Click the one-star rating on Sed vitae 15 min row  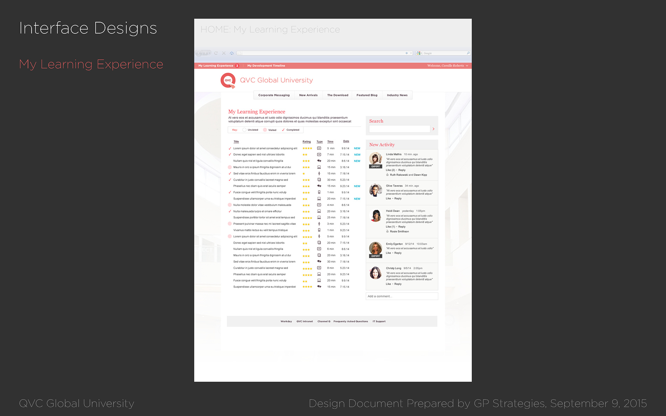tap(304, 174)
